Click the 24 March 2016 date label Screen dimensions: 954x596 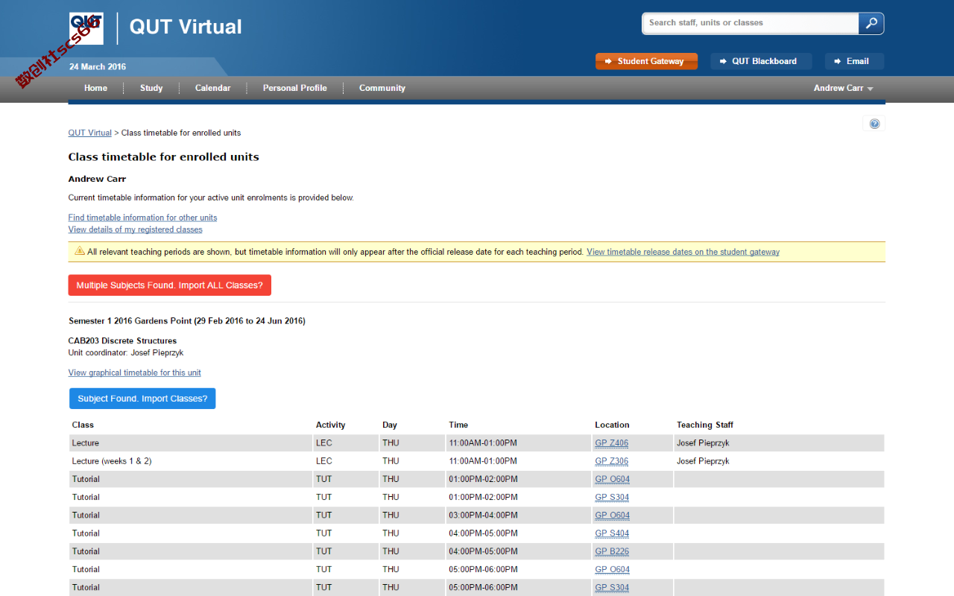(98, 66)
